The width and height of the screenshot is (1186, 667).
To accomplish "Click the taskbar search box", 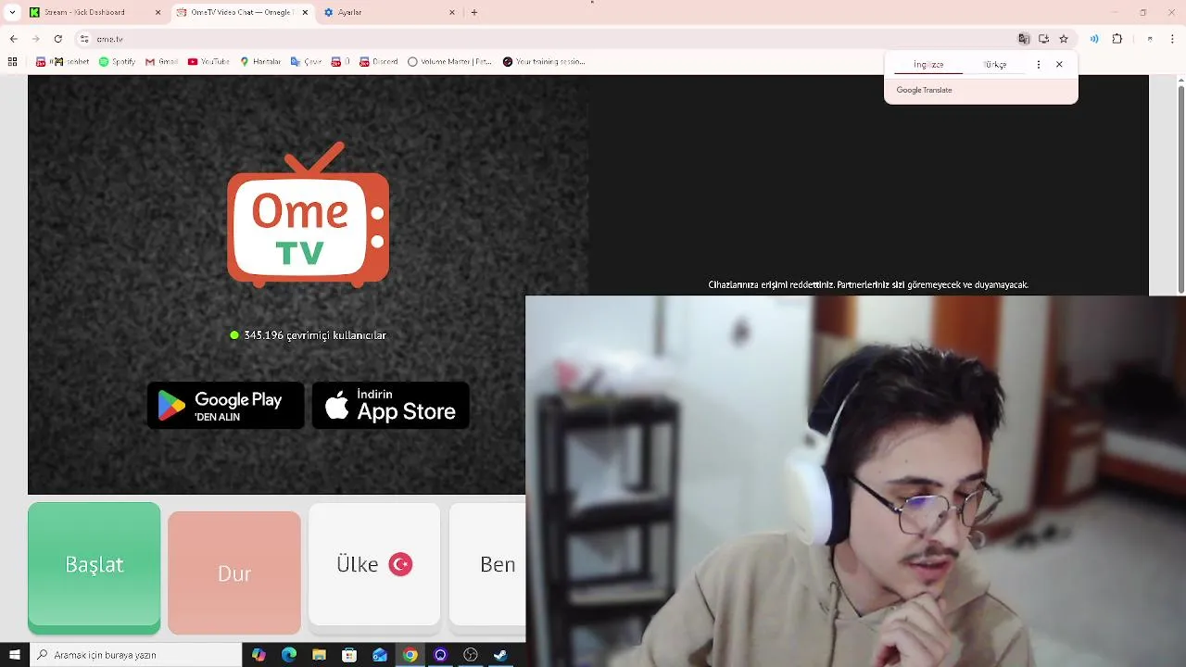I will (x=136, y=655).
